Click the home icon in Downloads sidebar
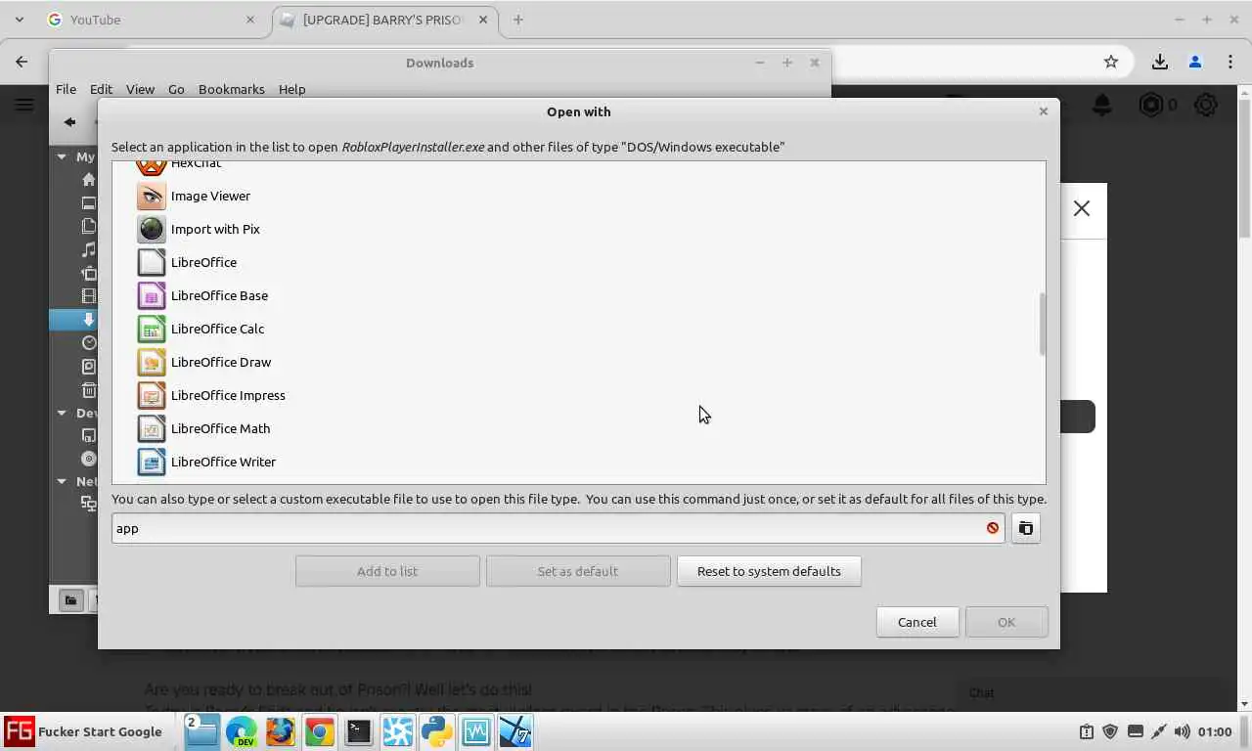Image resolution: width=1252 pixels, height=751 pixels. tap(89, 180)
